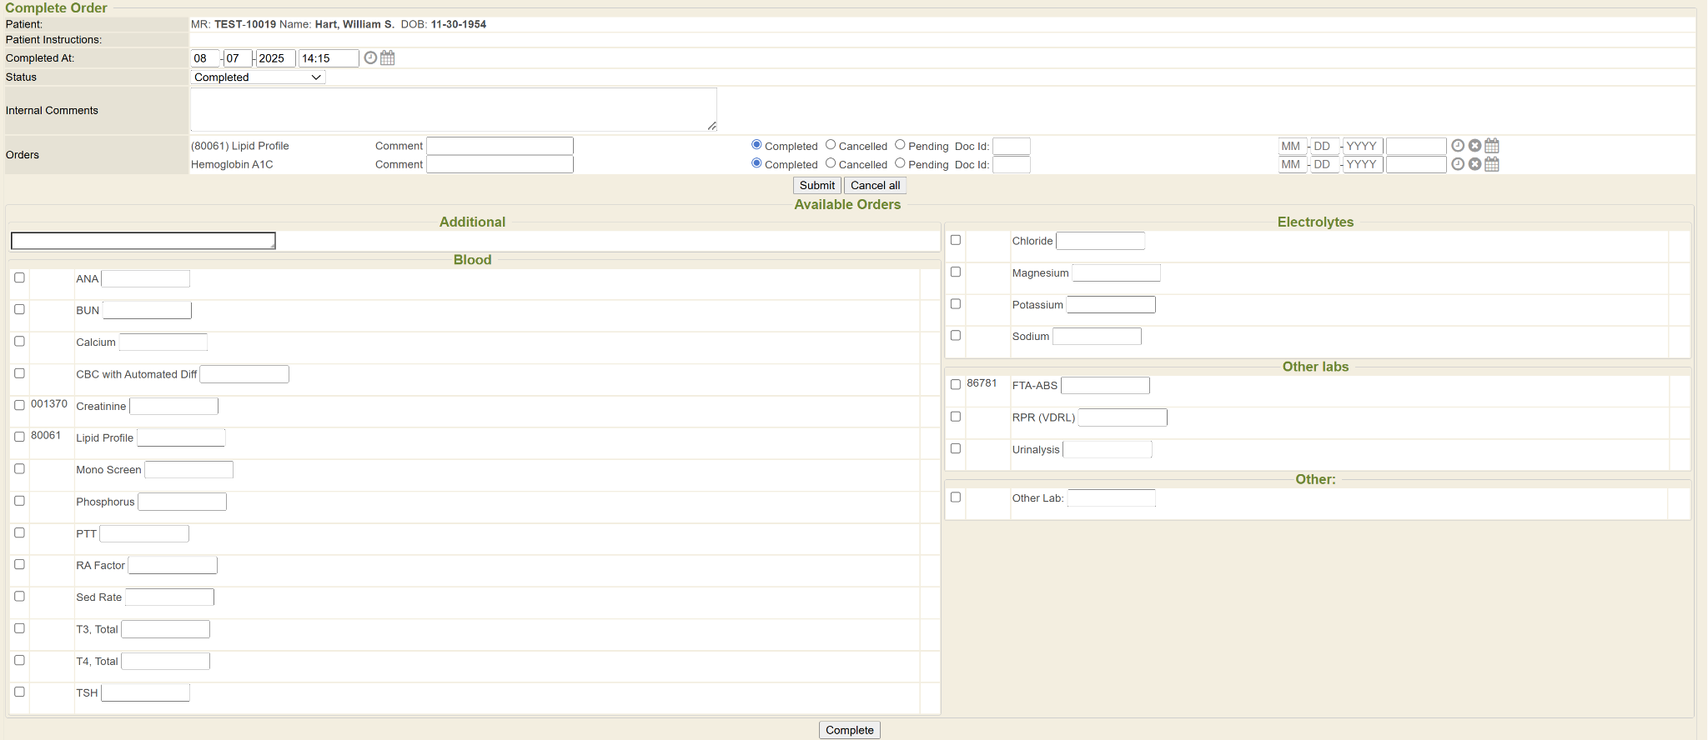Focus the Additional orders search box
Screen dimensions: 1708x740
143,241
